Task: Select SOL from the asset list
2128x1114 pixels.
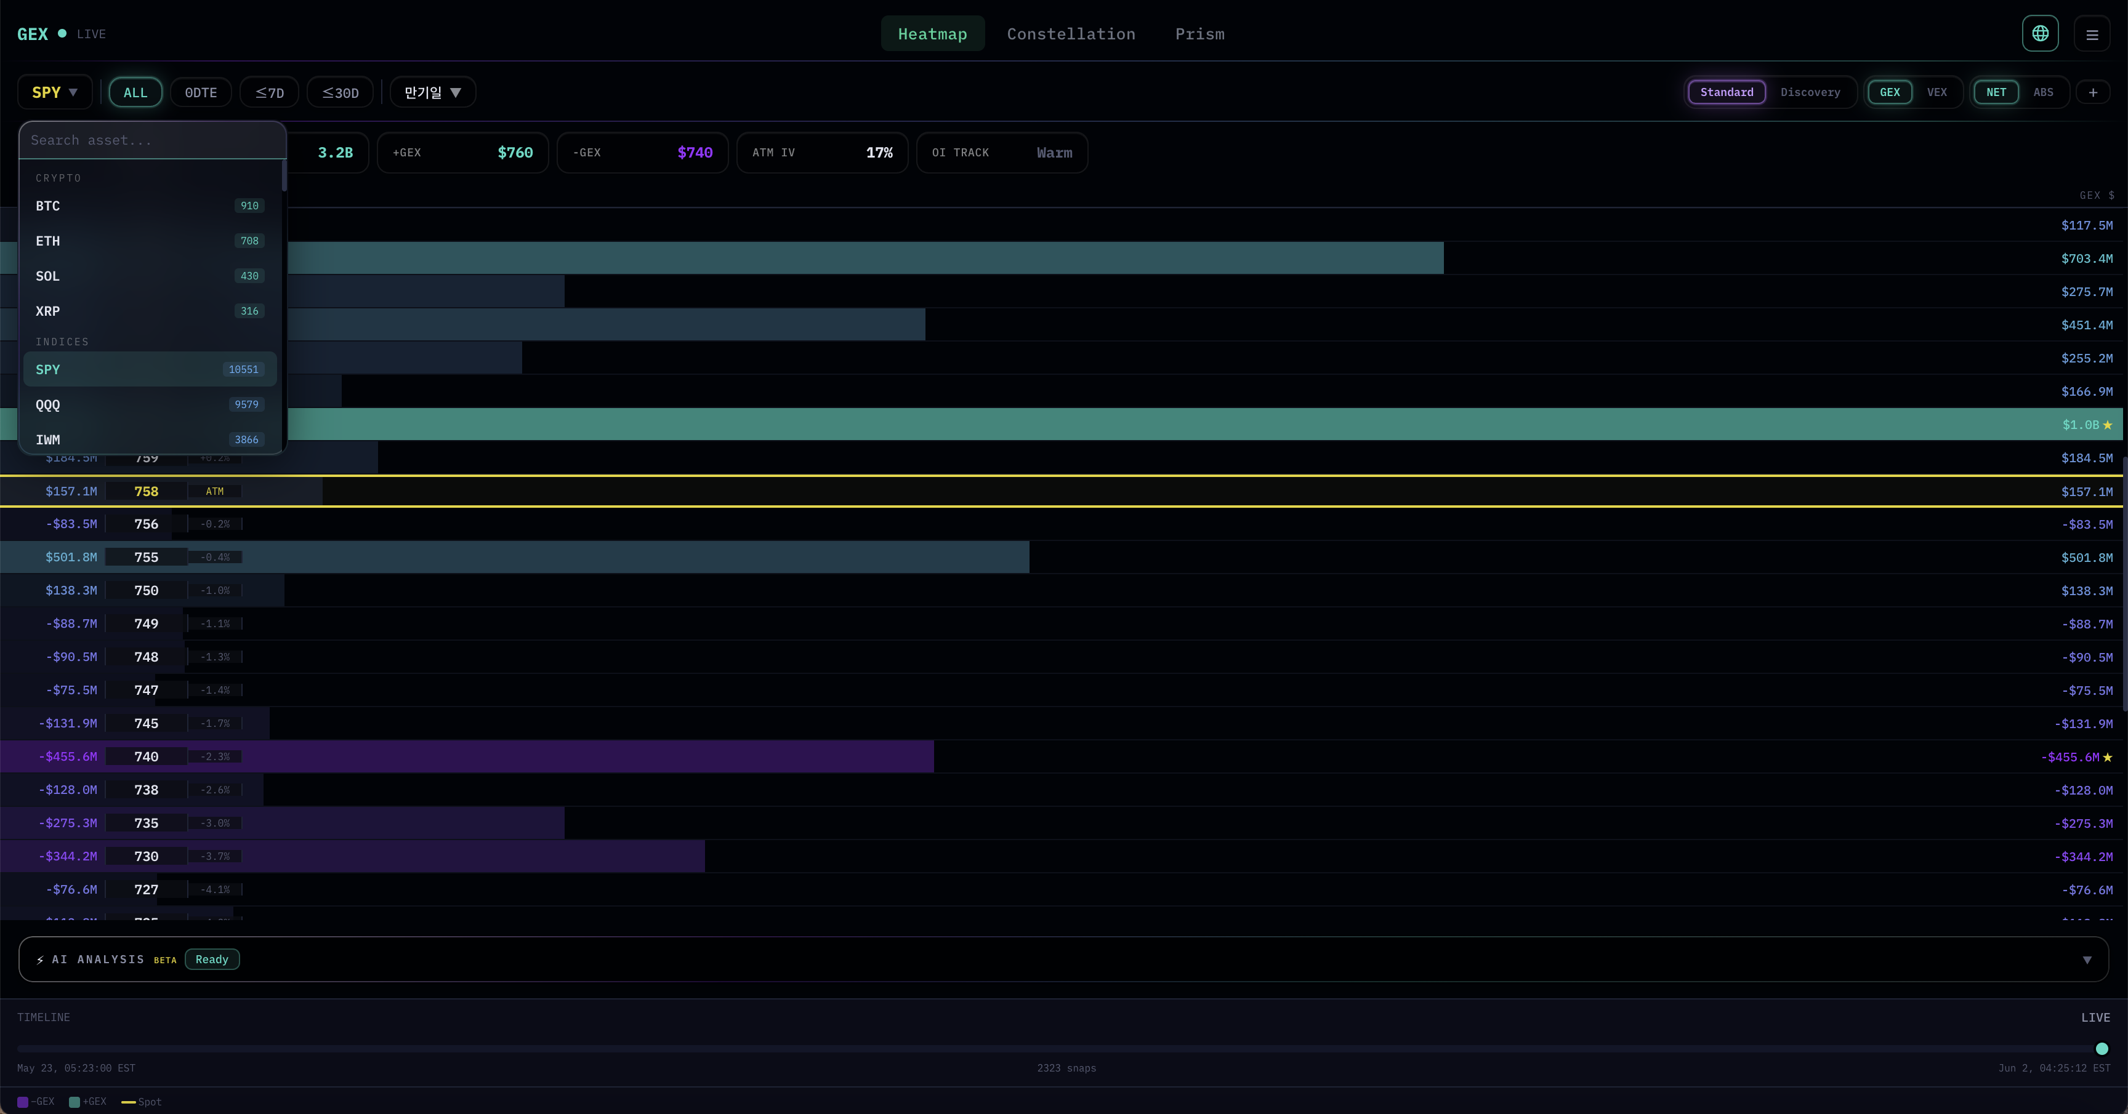Action: coord(150,276)
